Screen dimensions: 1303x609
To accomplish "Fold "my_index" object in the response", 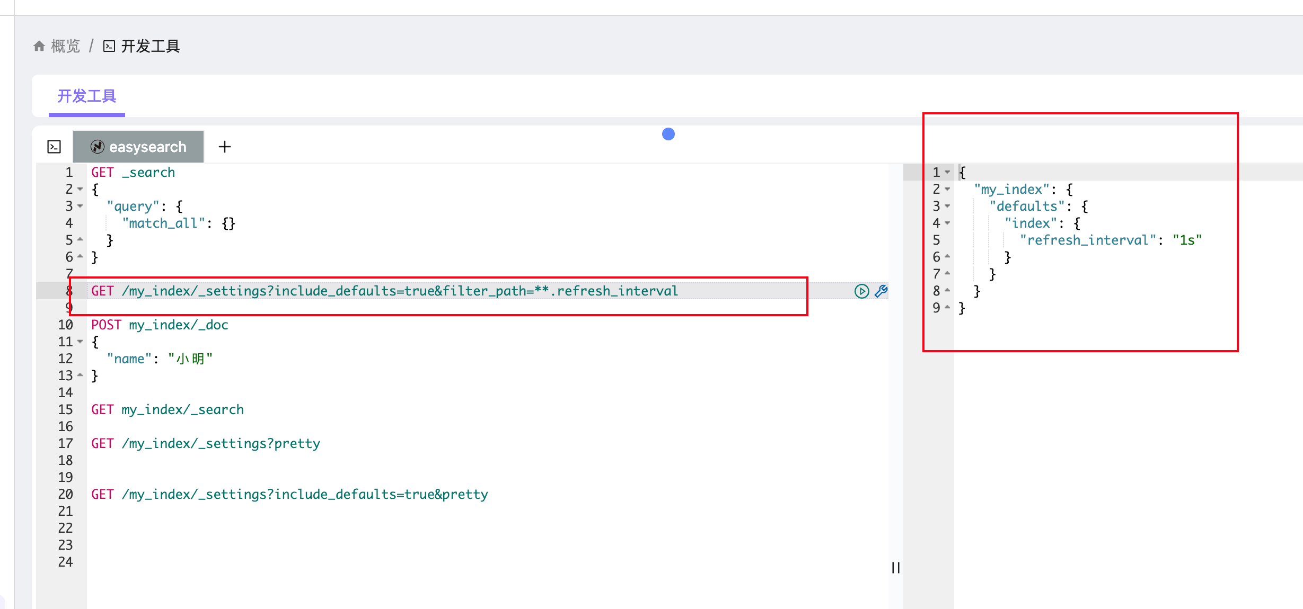I will pyautogui.click(x=947, y=189).
